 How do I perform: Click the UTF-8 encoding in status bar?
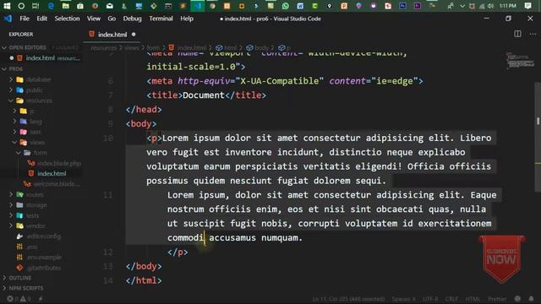pyautogui.click(x=430, y=299)
